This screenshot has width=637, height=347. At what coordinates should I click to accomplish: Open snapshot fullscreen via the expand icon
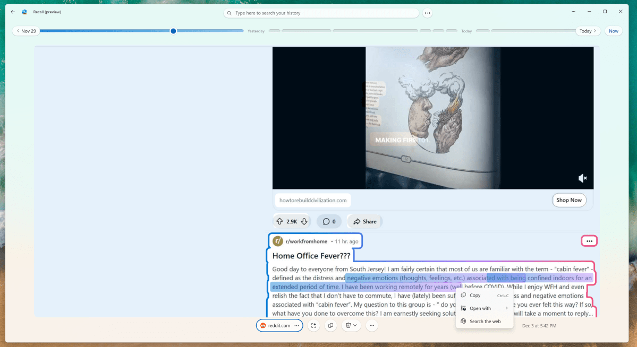[x=314, y=325]
